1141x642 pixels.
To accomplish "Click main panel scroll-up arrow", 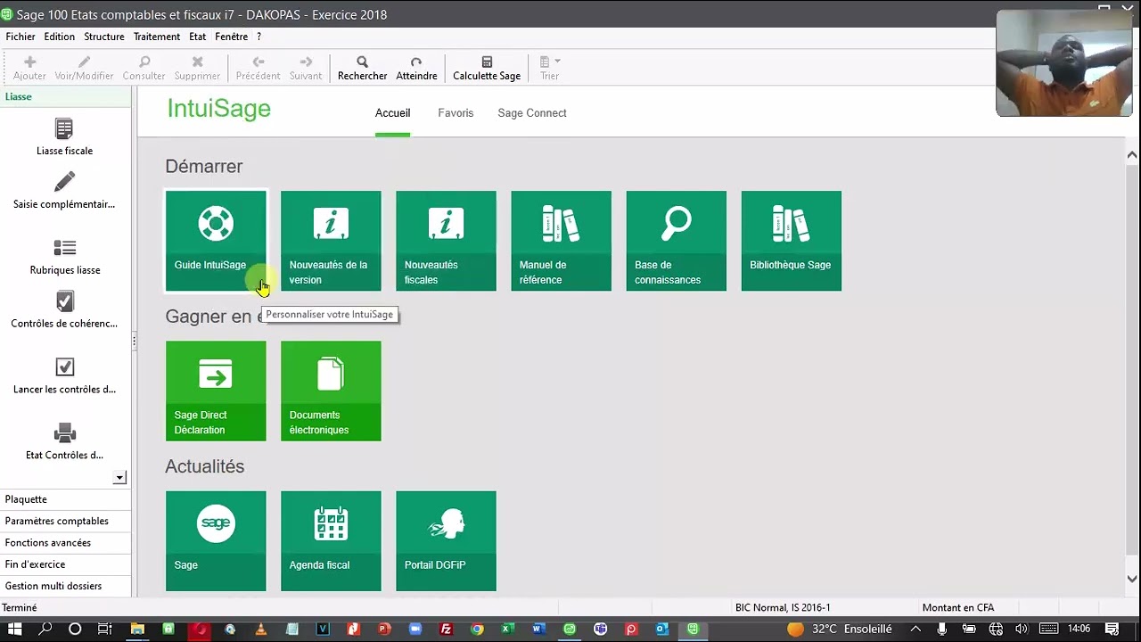I will tap(1132, 155).
